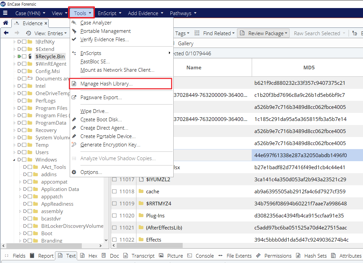Click the $Recycle.Bin trash icon
Viewport: 363px width, 263px height.
point(30,56)
